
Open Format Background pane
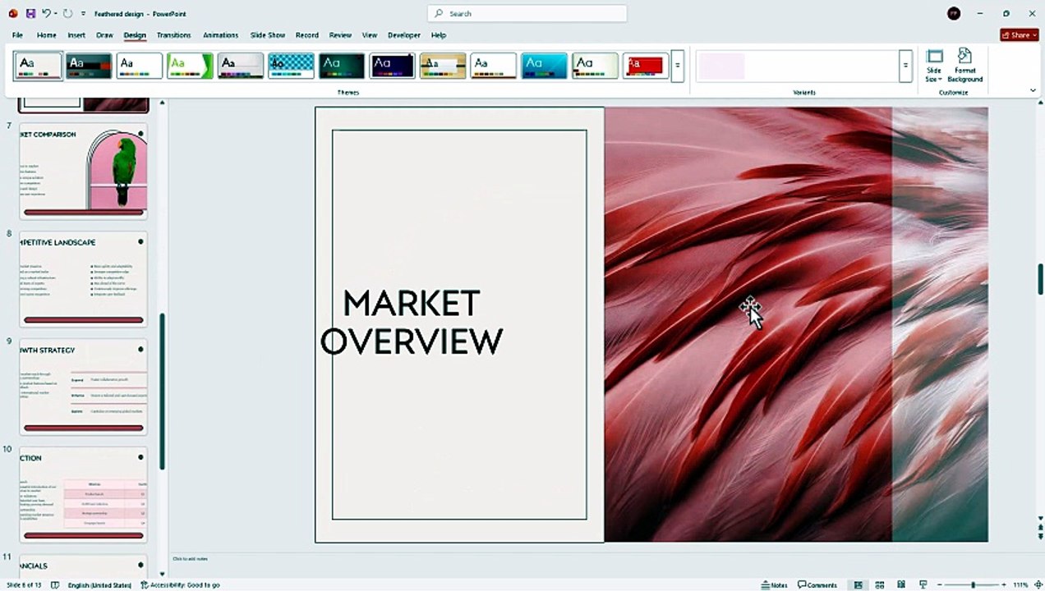(x=964, y=66)
